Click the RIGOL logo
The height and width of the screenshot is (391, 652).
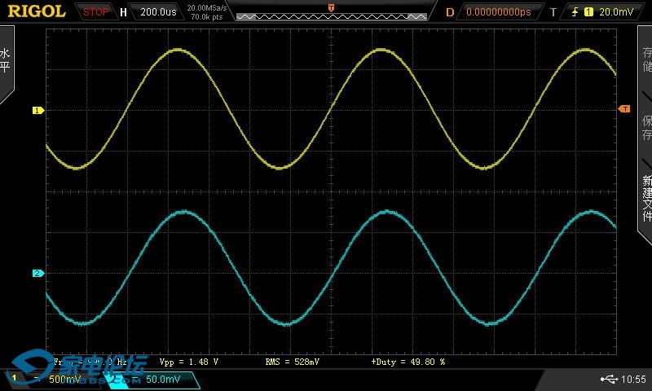(x=37, y=11)
